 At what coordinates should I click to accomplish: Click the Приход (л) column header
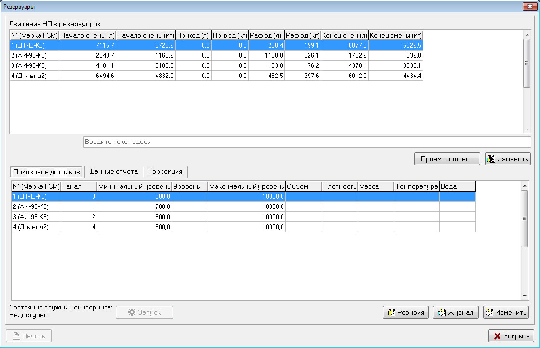(x=193, y=35)
